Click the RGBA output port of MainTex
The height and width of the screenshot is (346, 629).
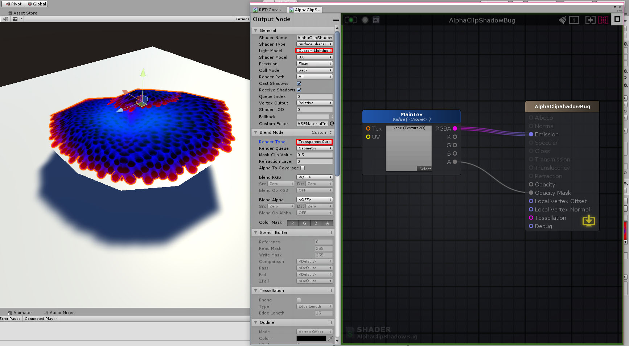pyautogui.click(x=455, y=128)
